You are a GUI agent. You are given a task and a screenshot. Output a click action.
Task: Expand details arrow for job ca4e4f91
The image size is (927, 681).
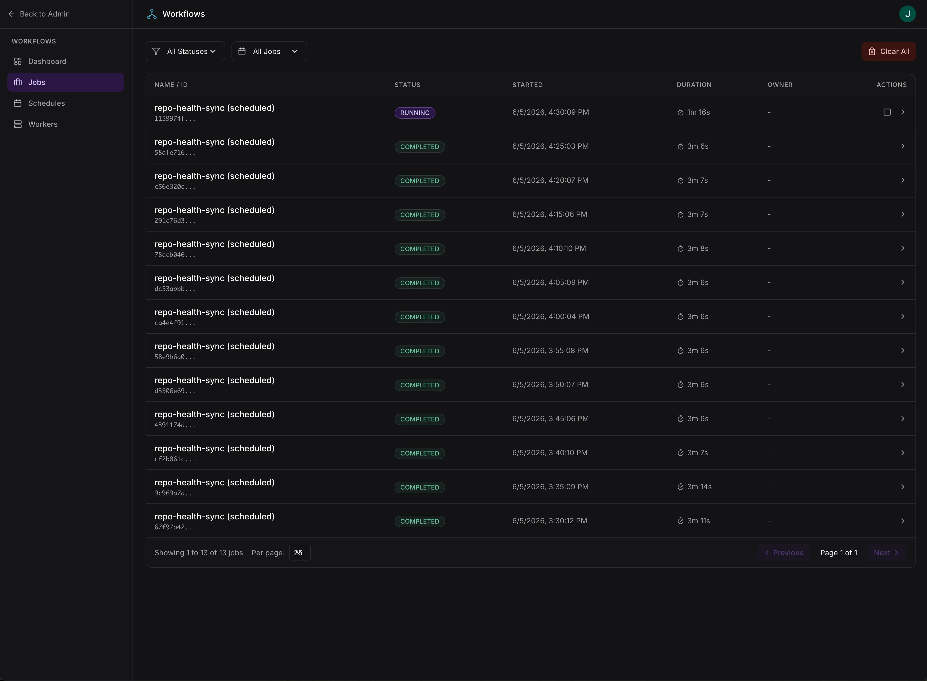(903, 317)
